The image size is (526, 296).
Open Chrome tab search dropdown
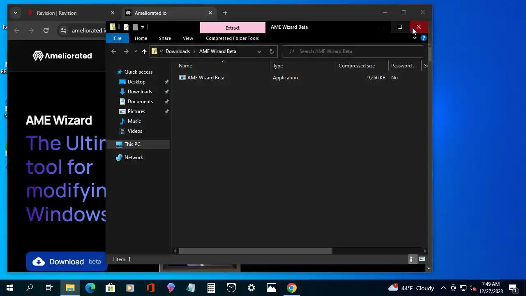click(x=16, y=13)
